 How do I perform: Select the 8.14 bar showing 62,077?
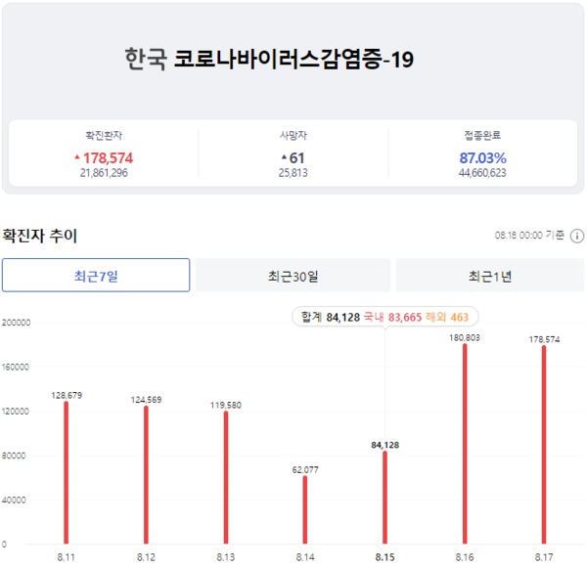coord(305,509)
